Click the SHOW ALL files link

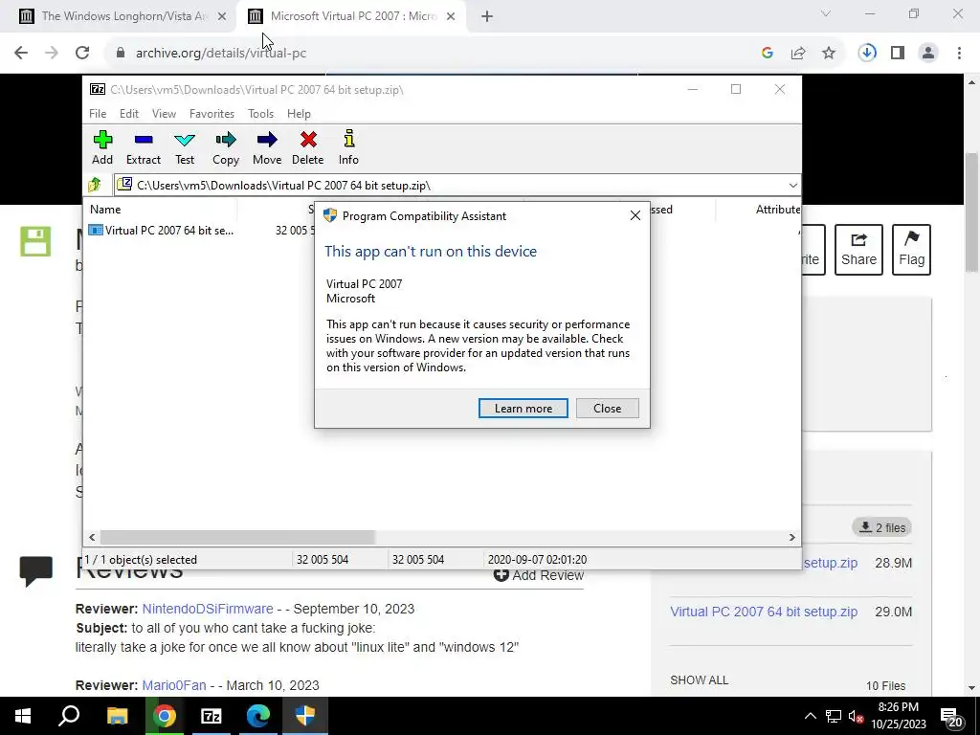[699, 680]
